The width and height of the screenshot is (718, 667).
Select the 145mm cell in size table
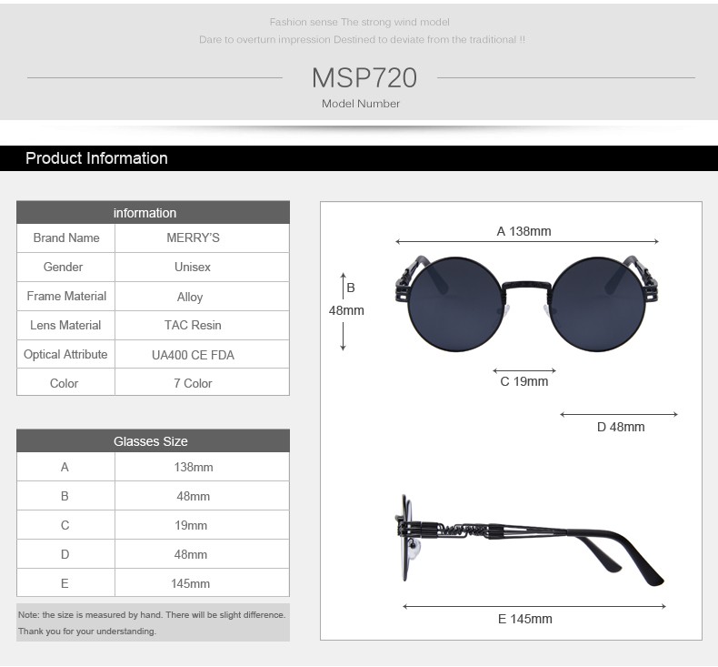(202, 583)
